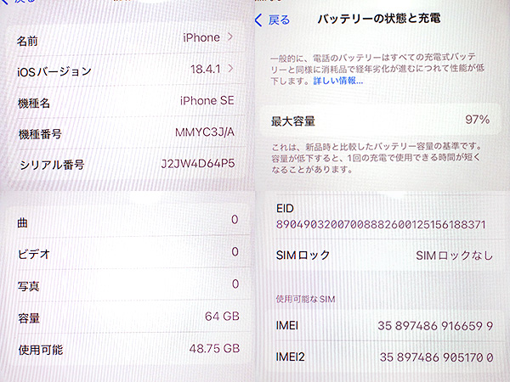Select the EID number 8904903200...

click(381, 224)
